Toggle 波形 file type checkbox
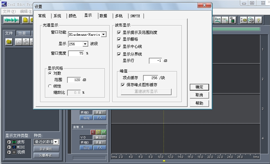This screenshot has width=270, height=164. pos(9,142)
